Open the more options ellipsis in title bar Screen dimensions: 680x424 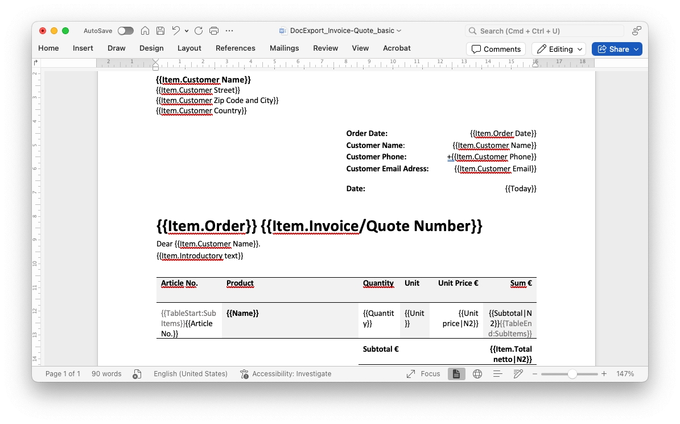229,31
